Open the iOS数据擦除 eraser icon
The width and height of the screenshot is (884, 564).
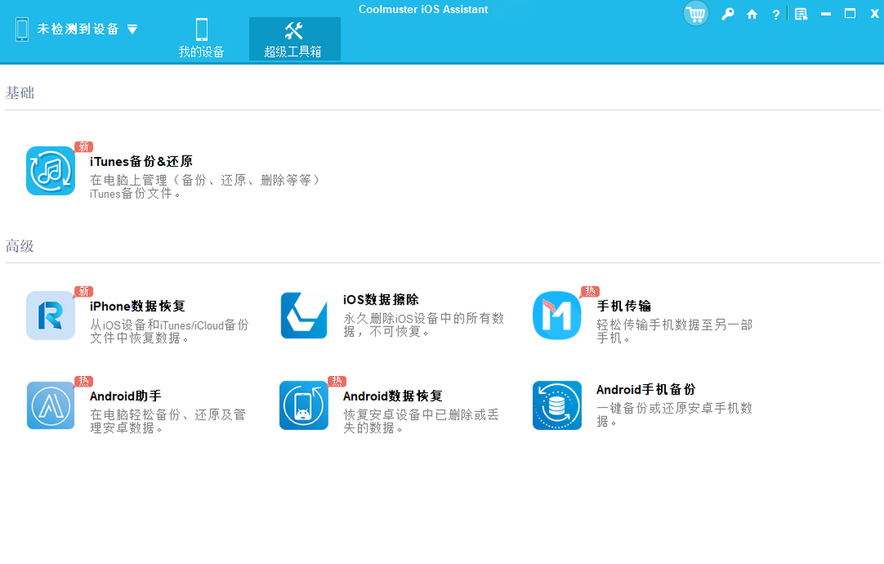[x=304, y=316]
